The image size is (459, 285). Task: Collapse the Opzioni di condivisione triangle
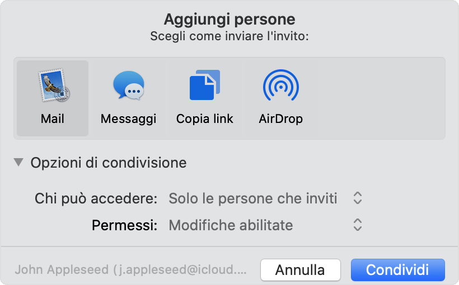pyautogui.click(x=19, y=163)
